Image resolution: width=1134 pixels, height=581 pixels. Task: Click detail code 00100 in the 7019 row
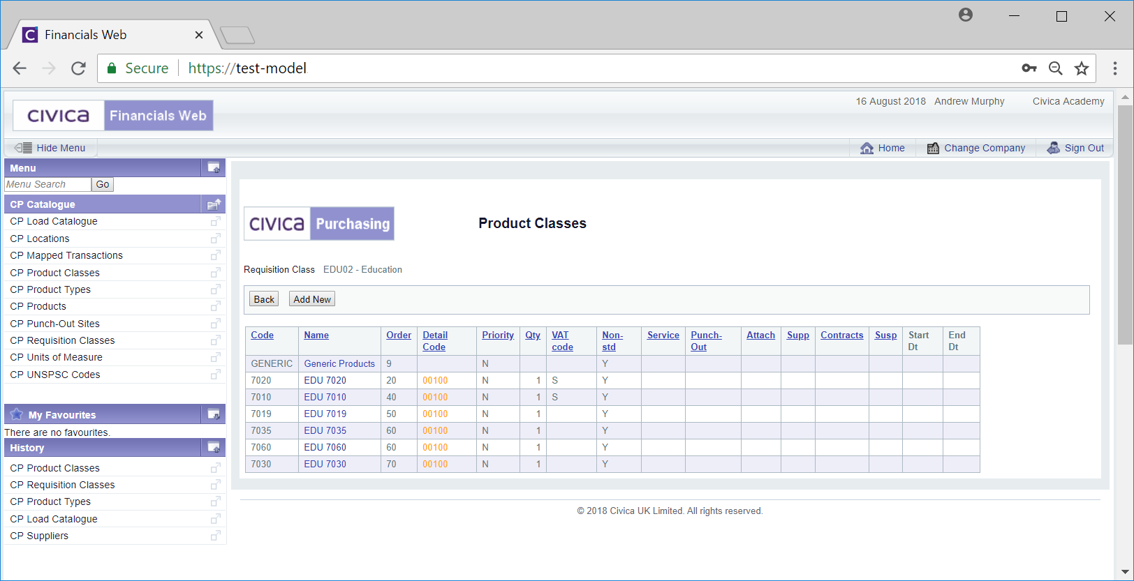435,414
